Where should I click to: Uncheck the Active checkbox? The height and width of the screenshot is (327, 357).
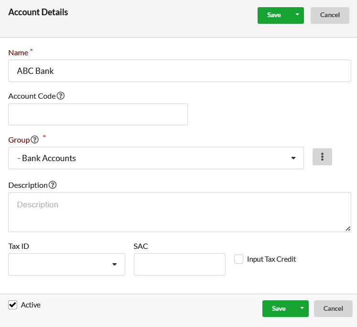click(x=13, y=305)
